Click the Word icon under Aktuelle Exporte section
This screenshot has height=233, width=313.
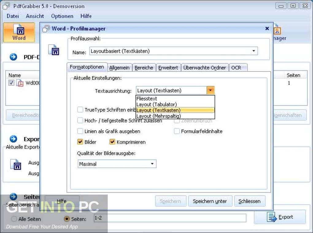tap(16, 164)
